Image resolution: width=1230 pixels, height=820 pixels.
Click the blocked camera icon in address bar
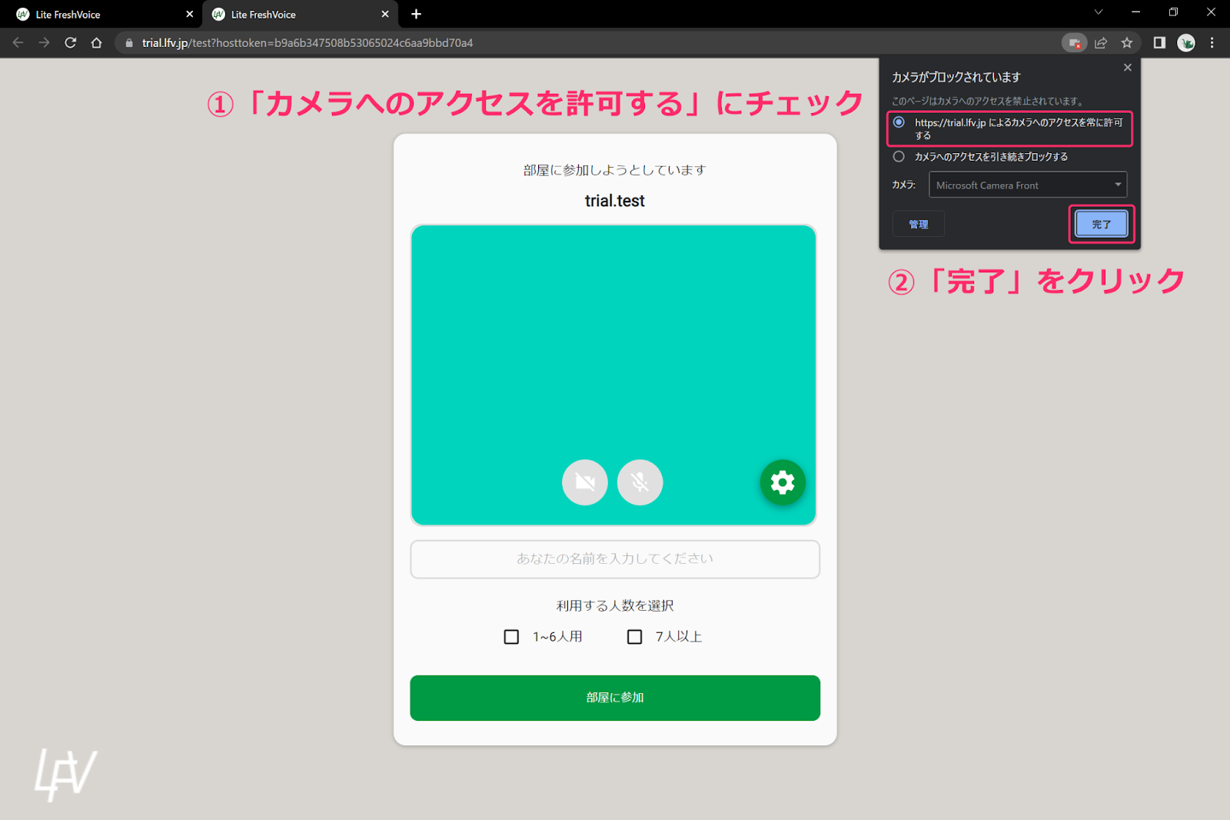coord(1074,43)
